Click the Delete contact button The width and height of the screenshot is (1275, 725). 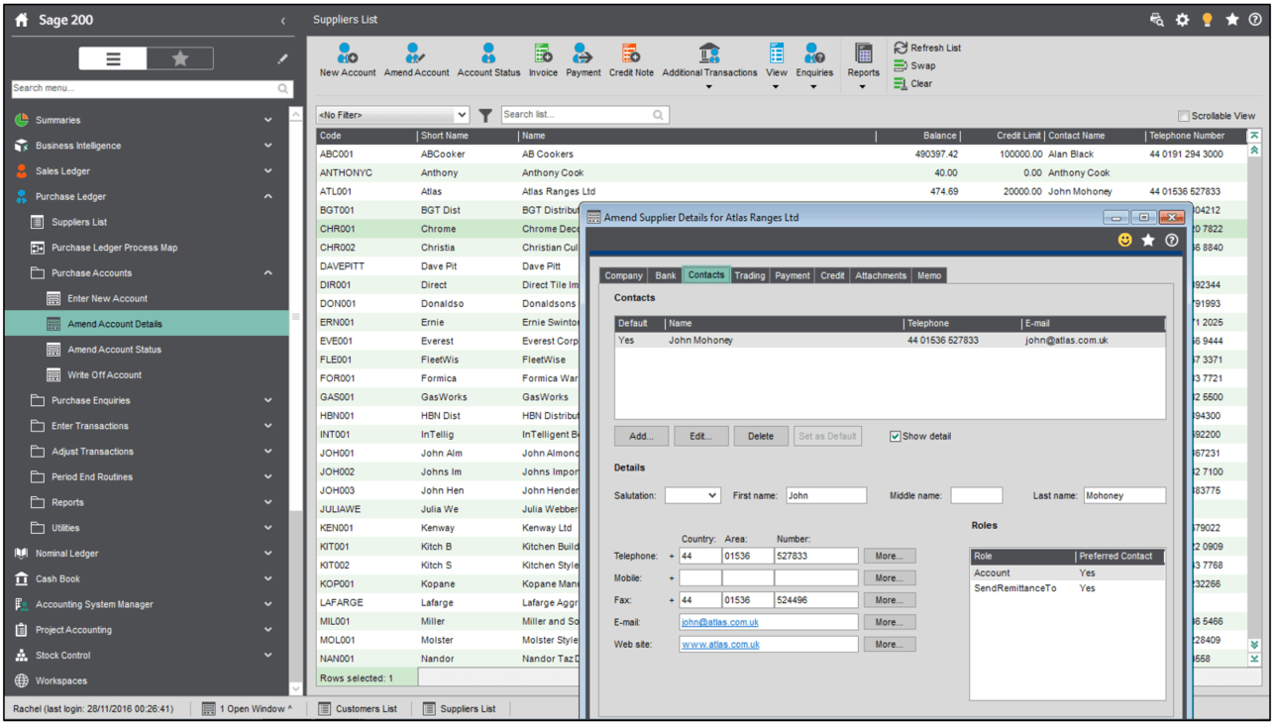[x=761, y=436]
